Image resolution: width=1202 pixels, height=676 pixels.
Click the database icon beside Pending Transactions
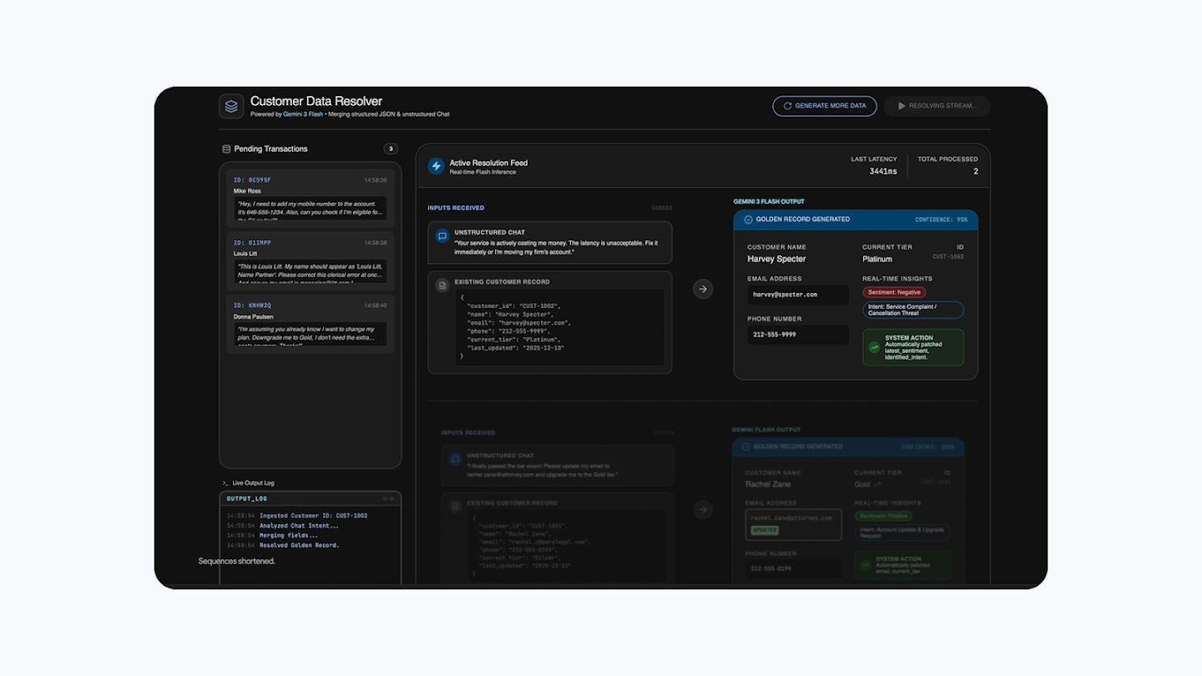[226, 149]
